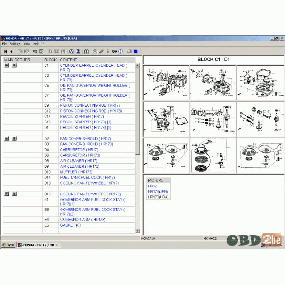The height and width of the screenshot is (285, 285).
Task: Open the middle-row centre piston crankshaft thumbnail
Action: pyautogui.click(x=213, y=119)
